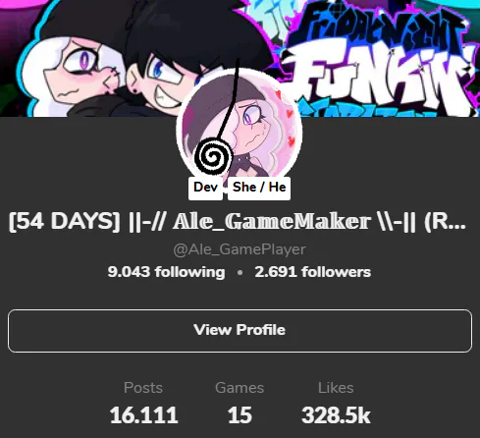Click the She / He pronoun tag
Viewport: 480px width, 438px height.
click(x=259, y=188)
